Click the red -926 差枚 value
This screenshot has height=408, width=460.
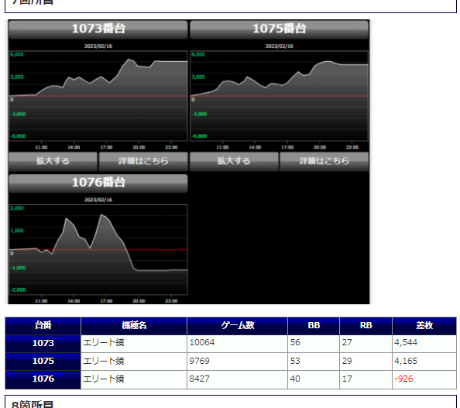(x=403, y=379)
